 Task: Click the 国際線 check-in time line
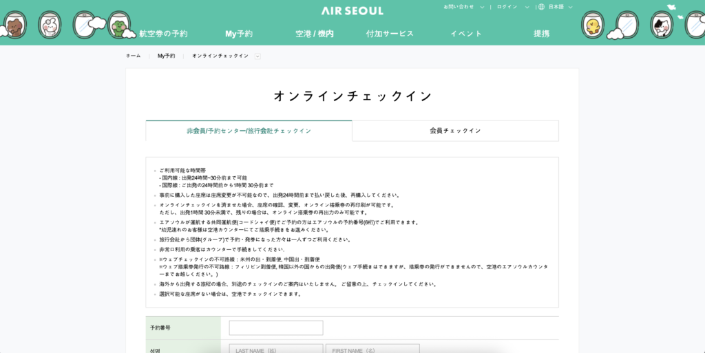(216, 185)
